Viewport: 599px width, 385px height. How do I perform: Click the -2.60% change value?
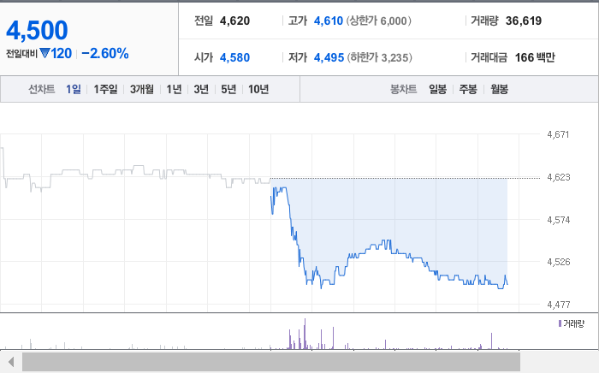[105, 53]
